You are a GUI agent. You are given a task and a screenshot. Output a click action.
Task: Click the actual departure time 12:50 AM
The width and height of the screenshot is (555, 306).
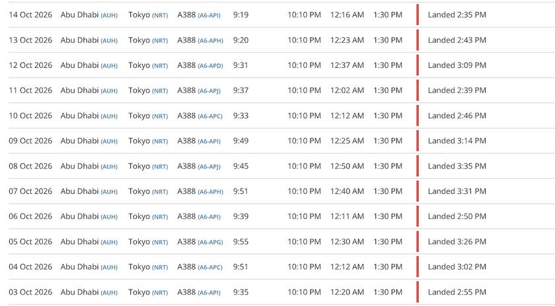pos(347,166)
